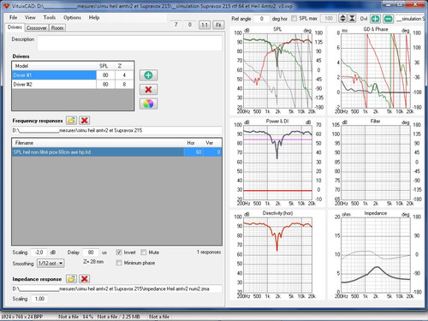Click the Power & DI chart
Screen dimensions: 428x321
(x=277, y=163)
